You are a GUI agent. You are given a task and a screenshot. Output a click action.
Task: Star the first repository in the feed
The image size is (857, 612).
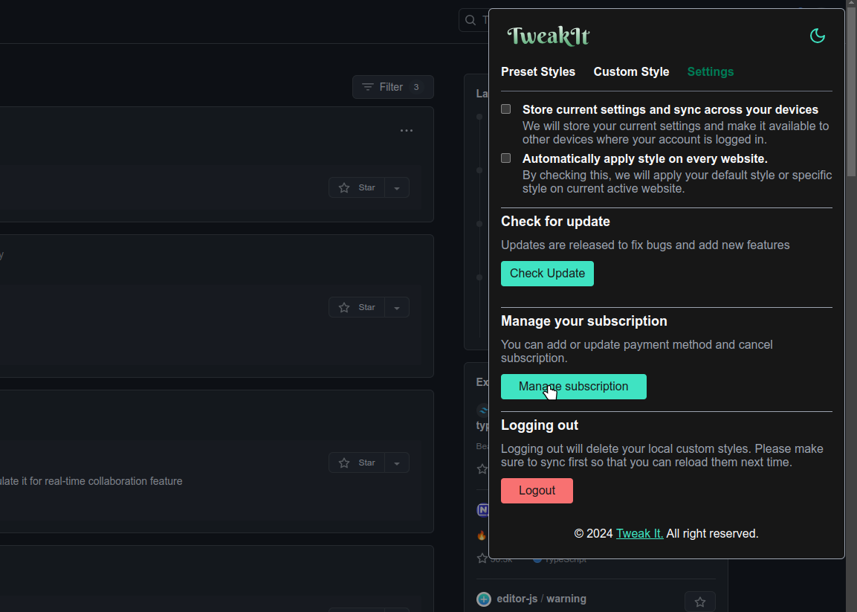(357, 187)
